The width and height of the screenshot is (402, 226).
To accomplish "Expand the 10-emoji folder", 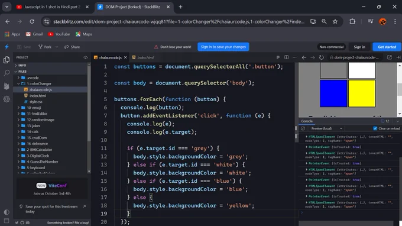I will coord(18,108).
